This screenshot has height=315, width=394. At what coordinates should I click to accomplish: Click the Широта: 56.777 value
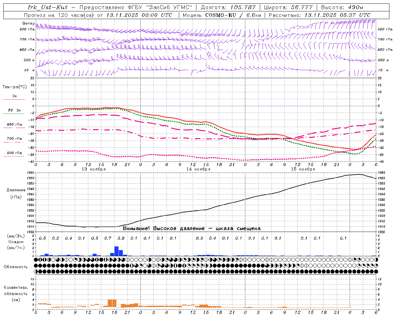[x=288, y=7]
